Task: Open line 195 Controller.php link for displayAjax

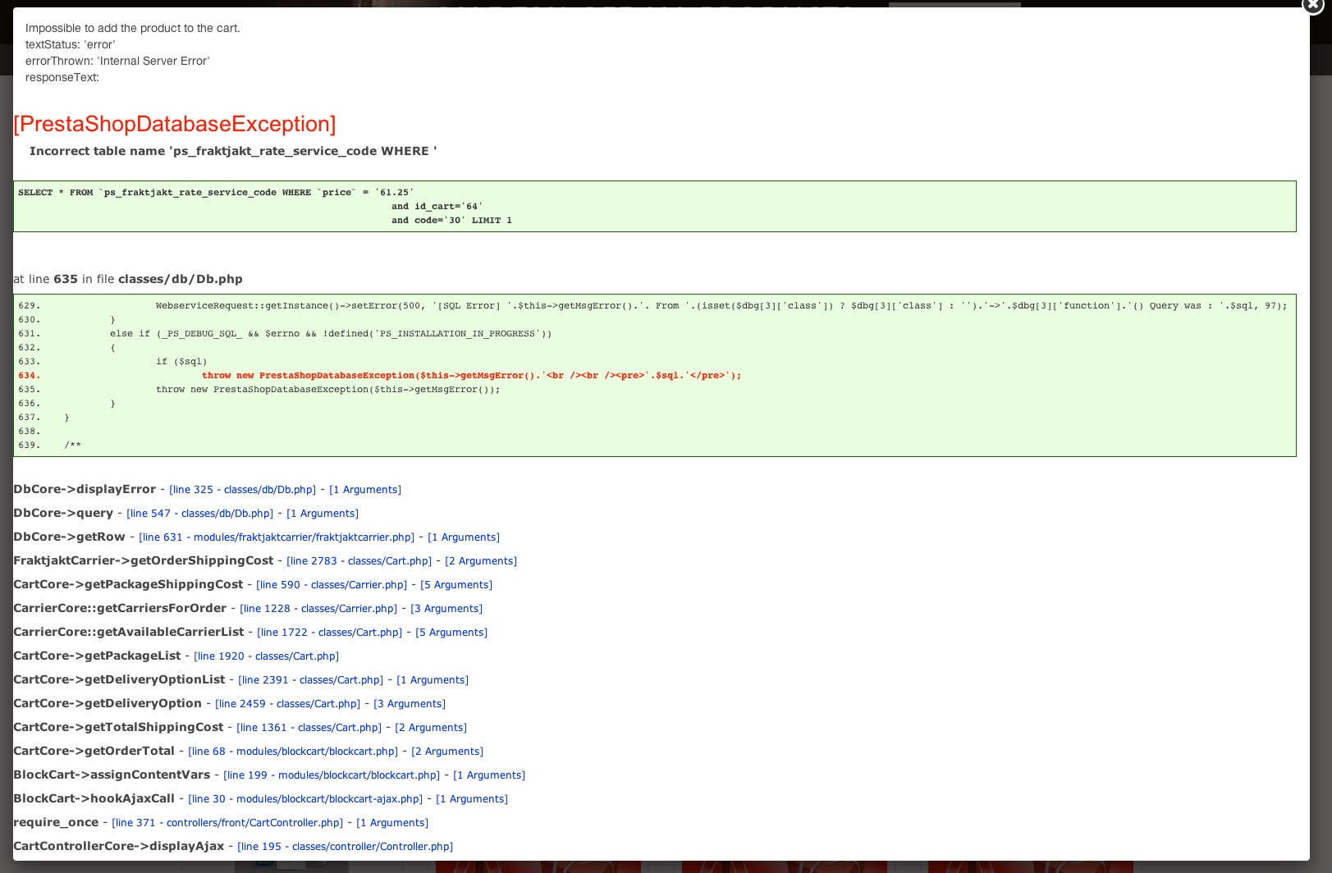Action: pyautogui.click(x=345, y=847)
